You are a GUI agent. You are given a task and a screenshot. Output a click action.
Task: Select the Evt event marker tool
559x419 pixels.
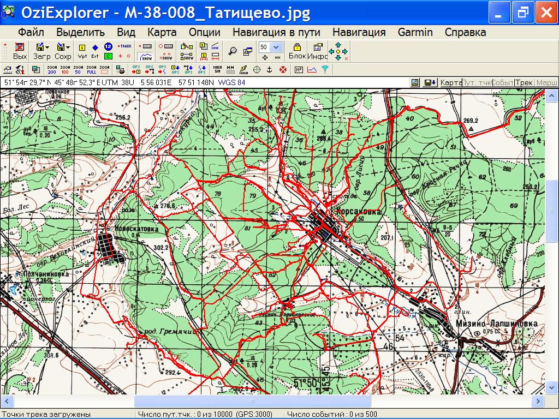(x=95, y=51)
